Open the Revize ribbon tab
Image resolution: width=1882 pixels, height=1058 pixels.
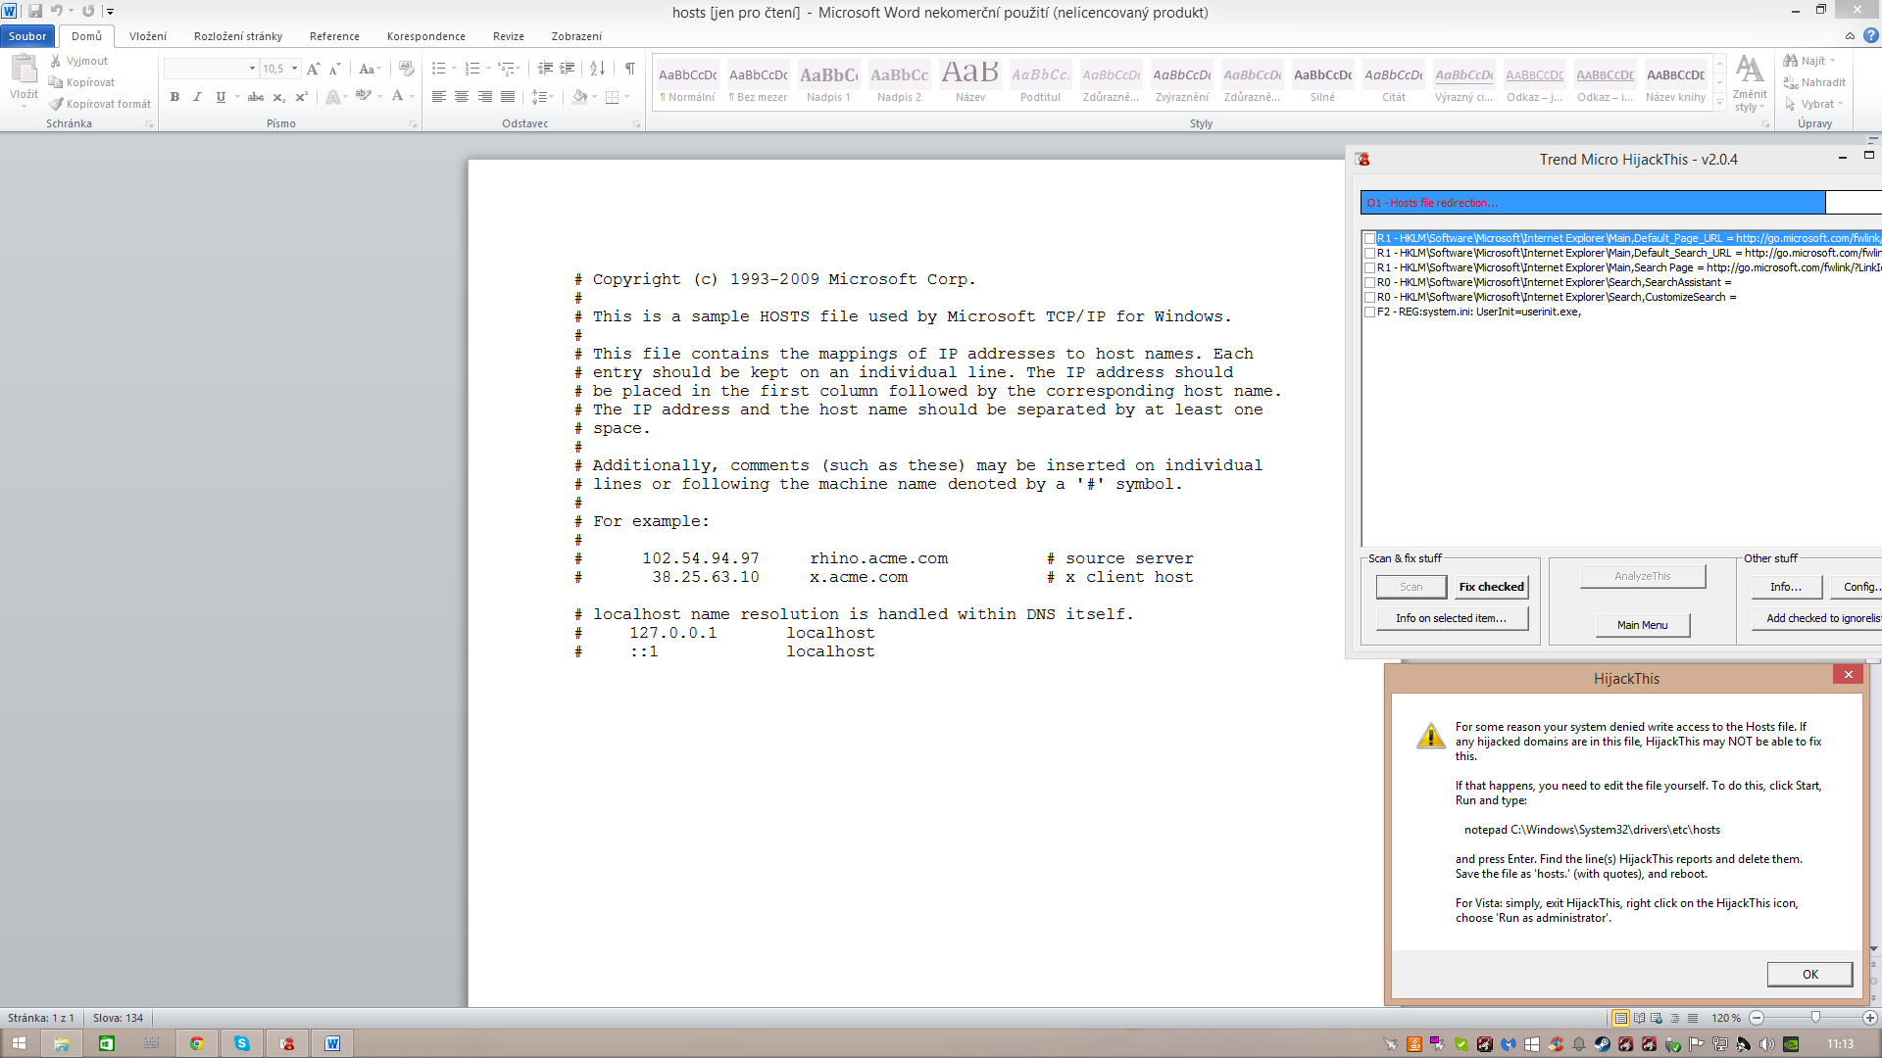click(508, 36)
